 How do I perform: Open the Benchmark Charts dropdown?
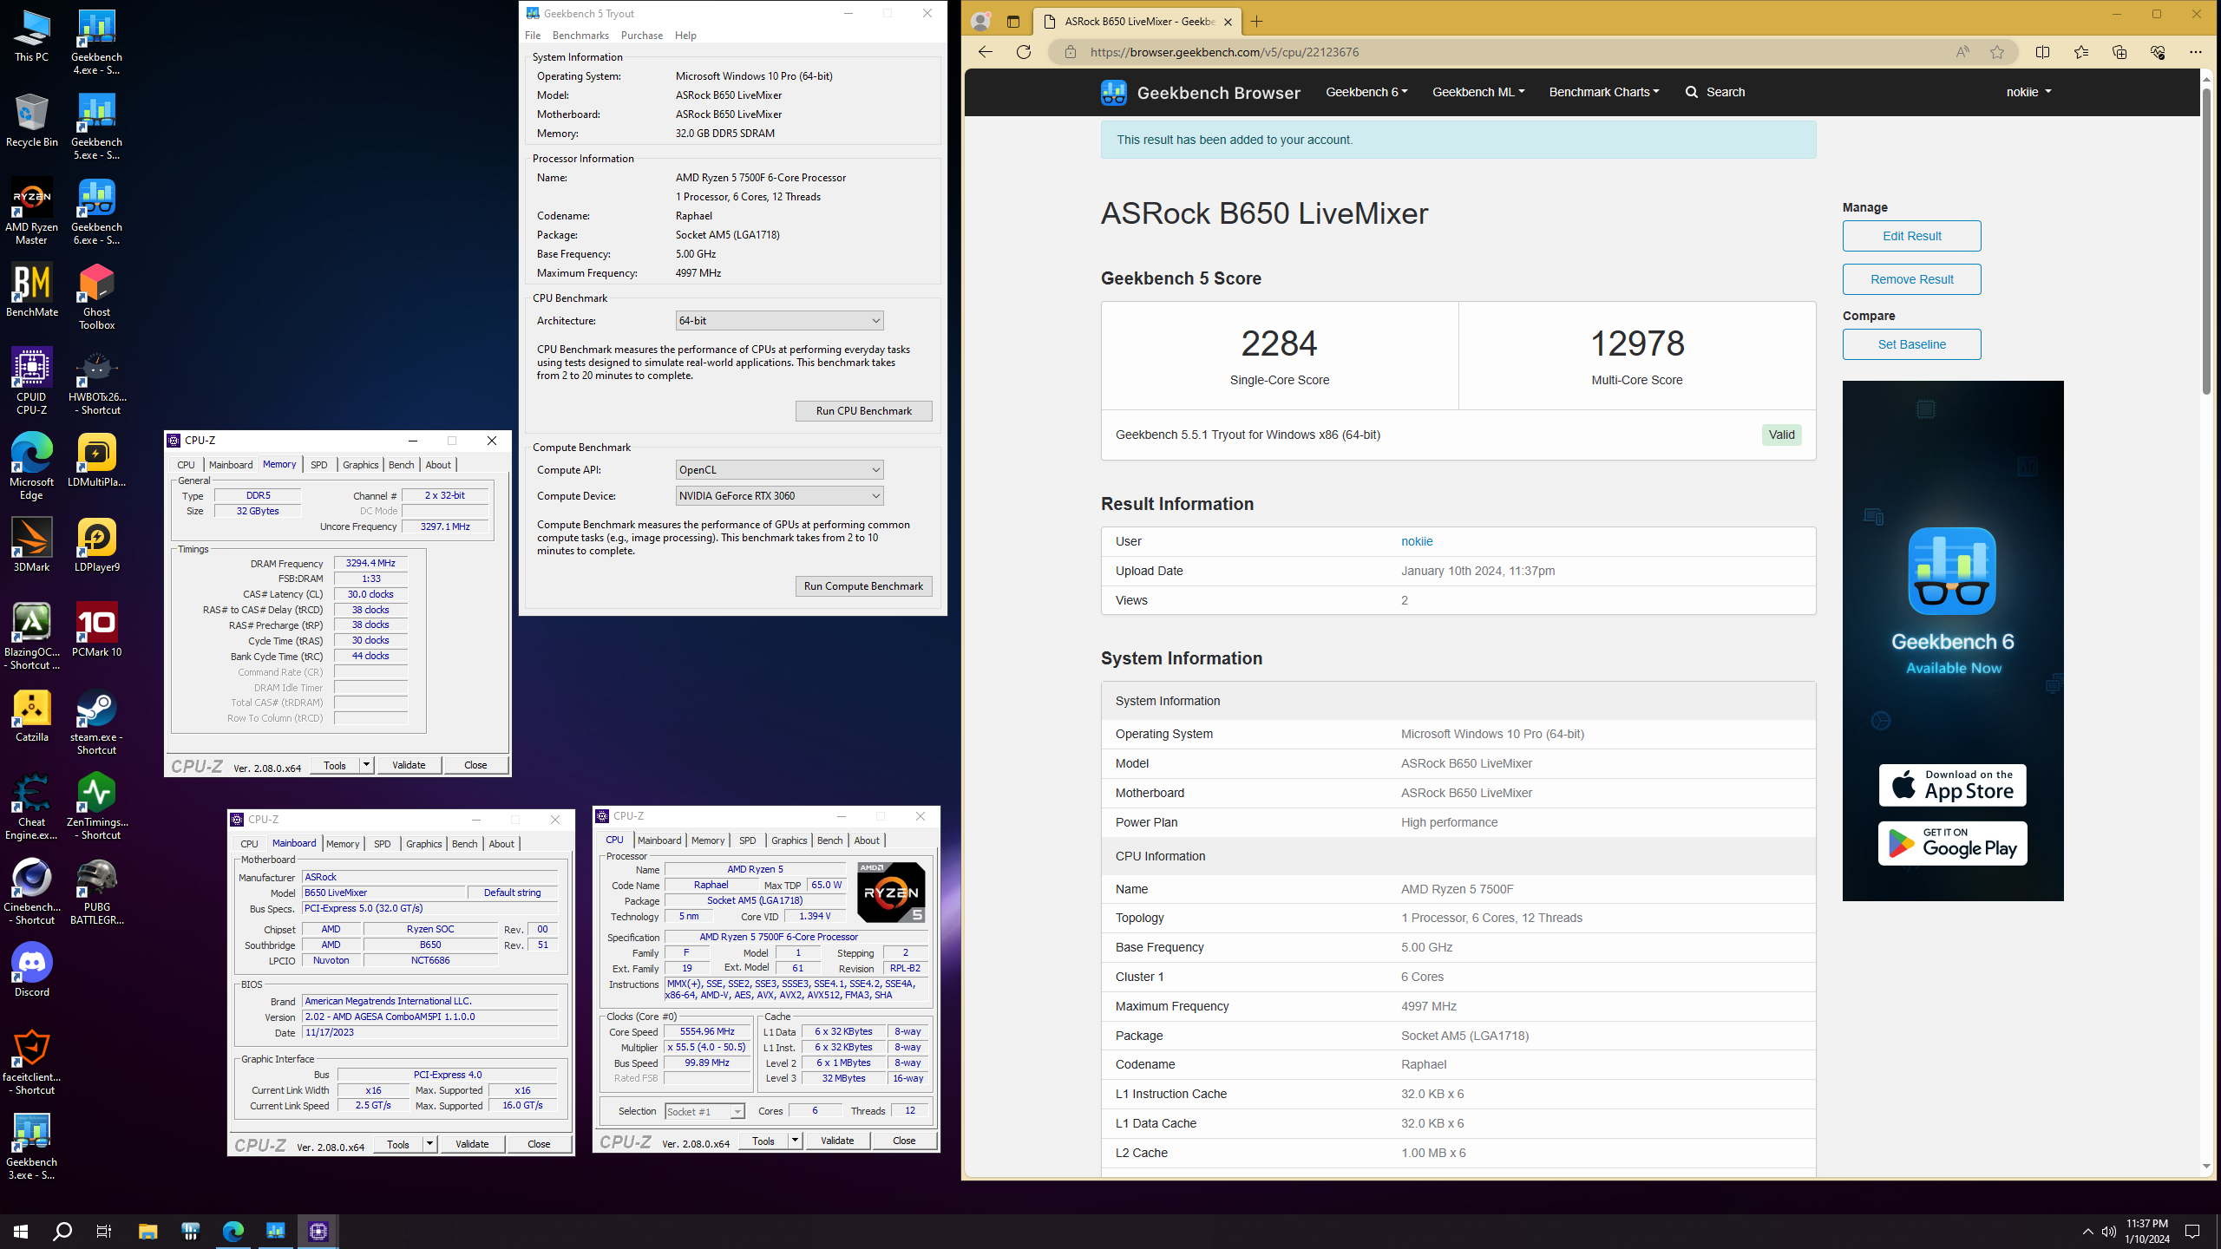1603,92
